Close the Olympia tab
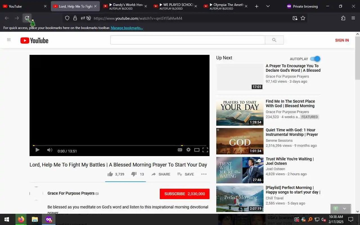360x225 pixels. point(246,6)
